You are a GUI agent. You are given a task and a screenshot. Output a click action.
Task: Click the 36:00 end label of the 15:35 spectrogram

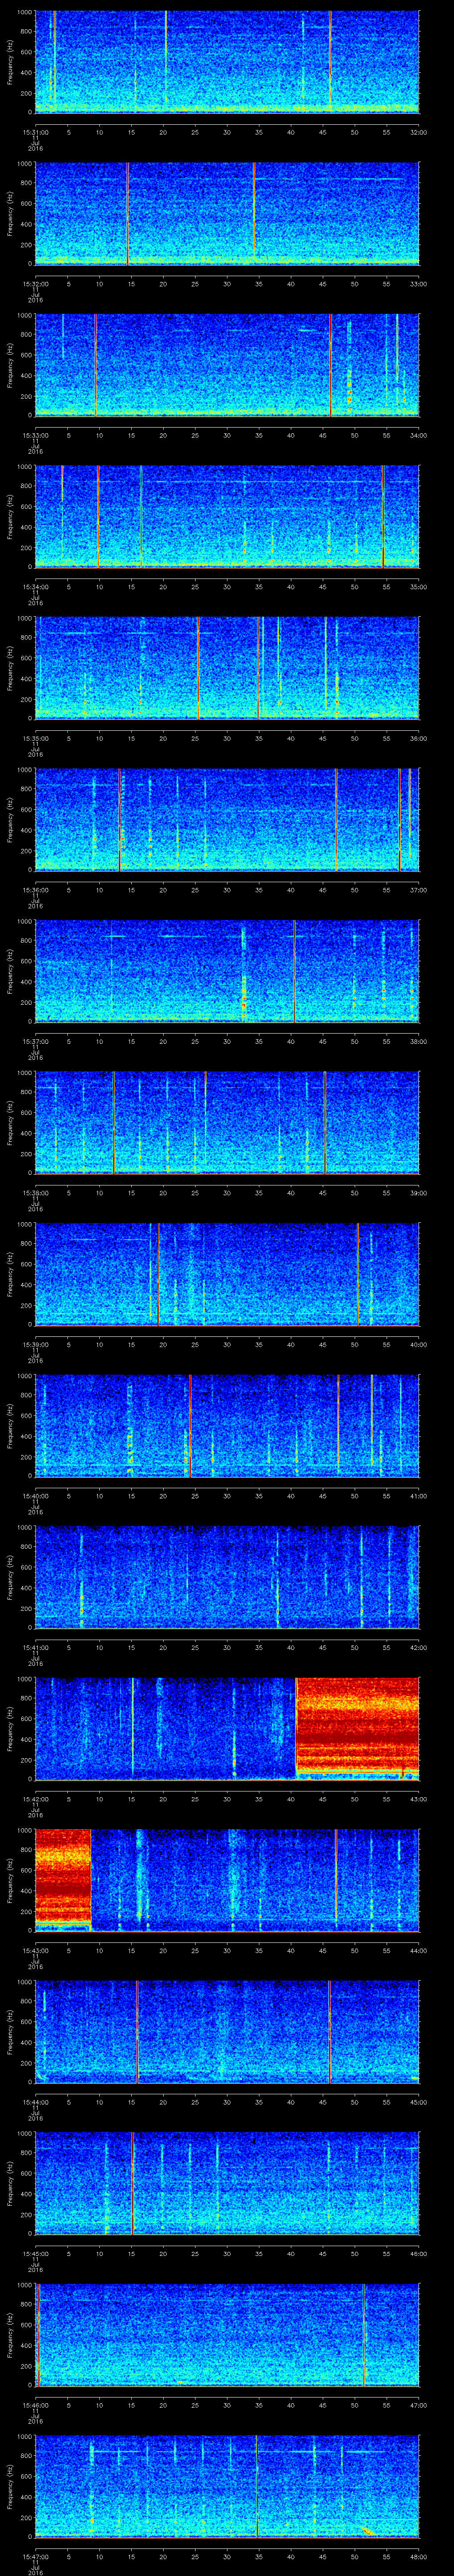(x=418, y=738)
